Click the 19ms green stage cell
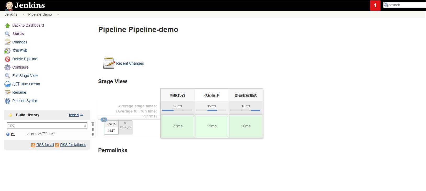 [x=212, y=126]
